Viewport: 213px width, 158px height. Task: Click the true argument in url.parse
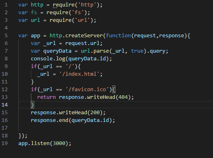(137, 51)
